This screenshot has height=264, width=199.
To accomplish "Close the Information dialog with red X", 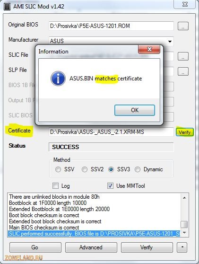I will tap(149, 49).
